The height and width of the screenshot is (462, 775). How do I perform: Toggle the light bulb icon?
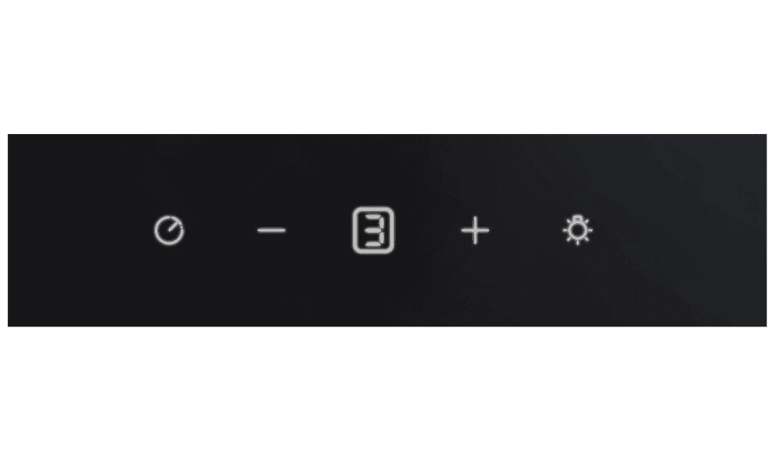[x=578, y=229]
